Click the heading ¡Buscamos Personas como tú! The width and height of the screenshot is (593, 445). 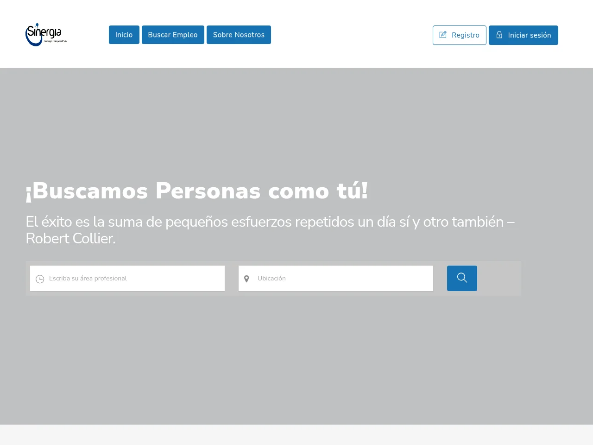(197, 191)
